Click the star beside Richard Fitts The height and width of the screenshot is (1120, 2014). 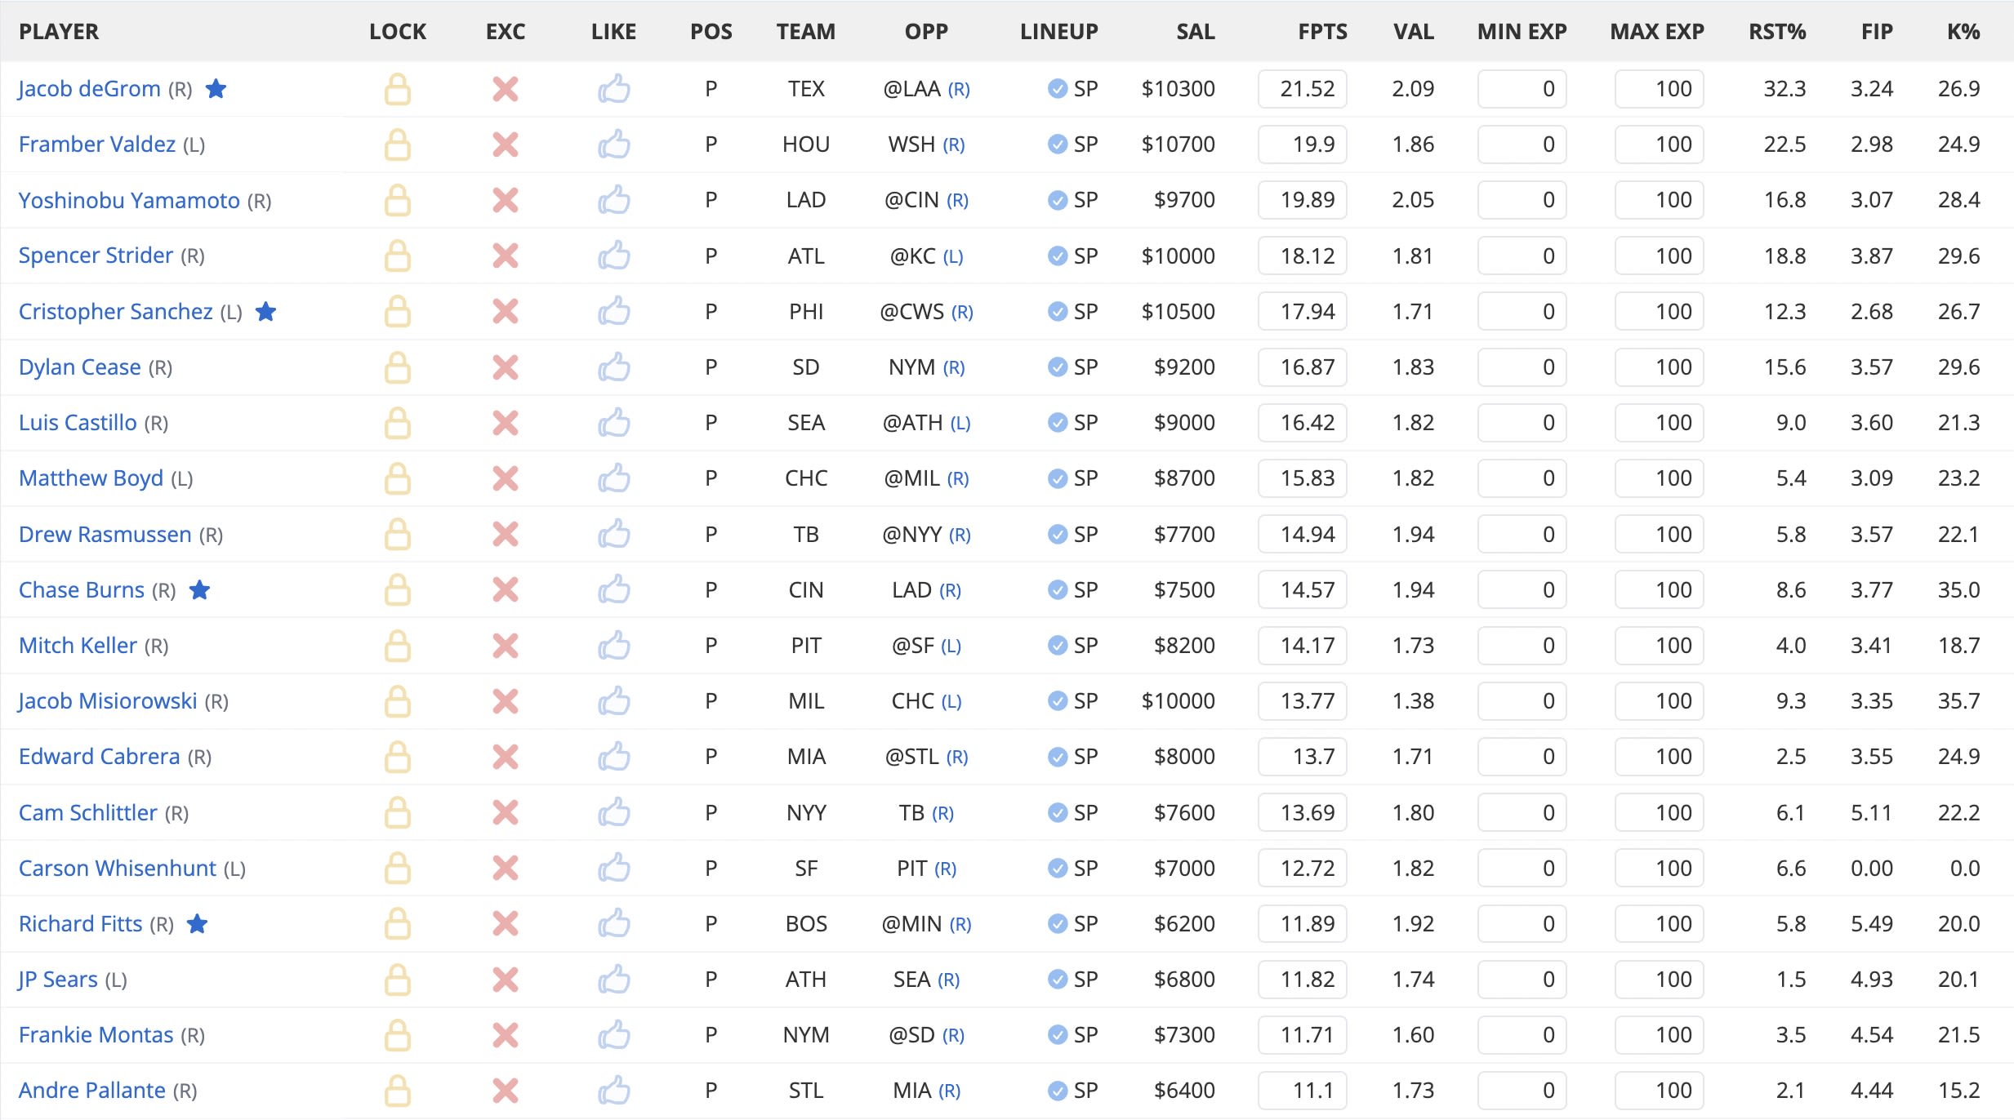click(x=197, y=923)
